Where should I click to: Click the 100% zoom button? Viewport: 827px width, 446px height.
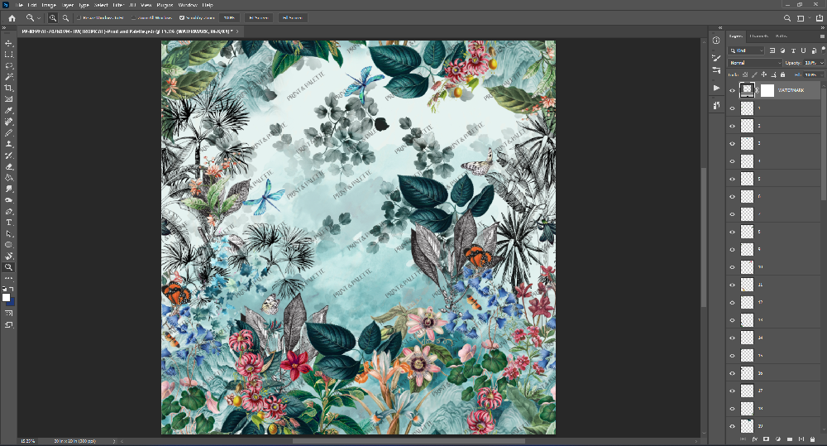coord(229,18)
